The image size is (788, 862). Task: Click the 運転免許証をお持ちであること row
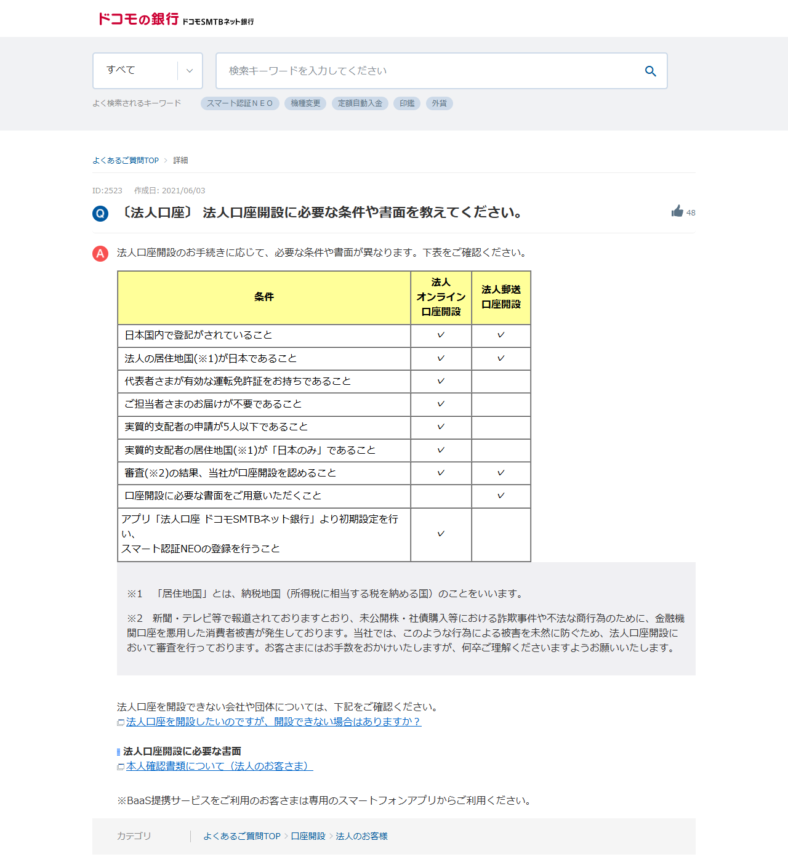(324, 382)
